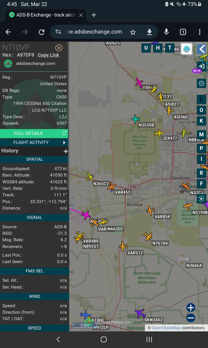Toggle the H map button
Screen dimensions: 208x348
pos(158,48)
